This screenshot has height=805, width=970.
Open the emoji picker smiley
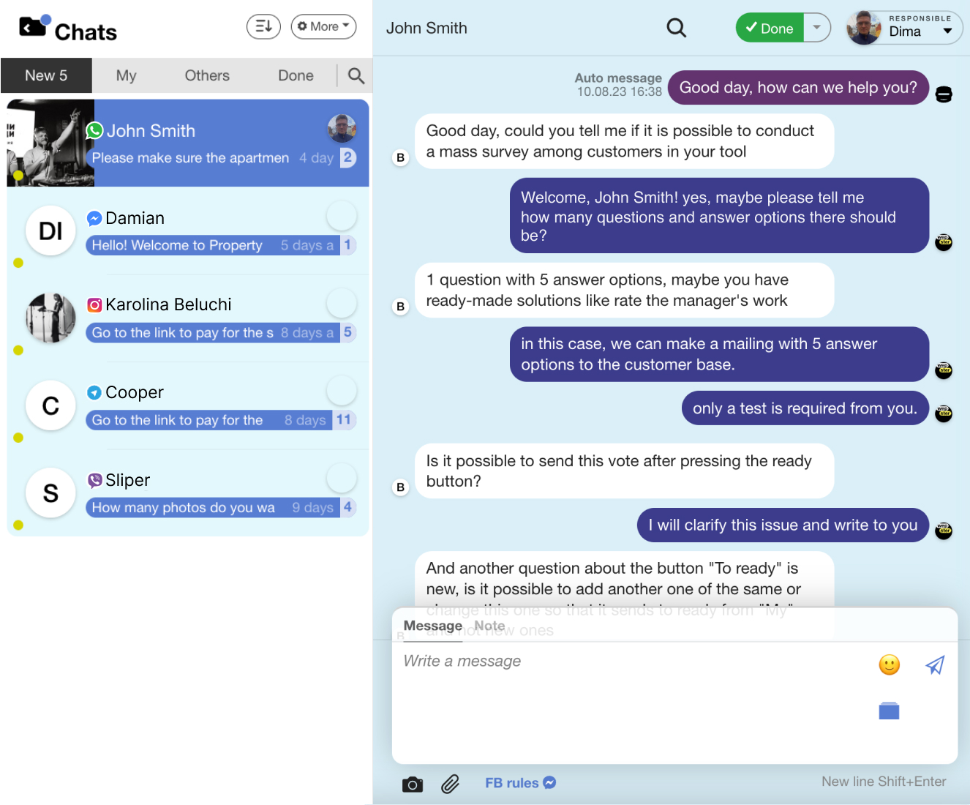pyautogui.click(x=889, y=664)
